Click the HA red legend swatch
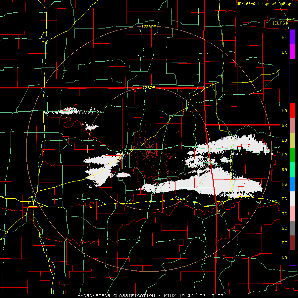 click(x=292, y=111)
